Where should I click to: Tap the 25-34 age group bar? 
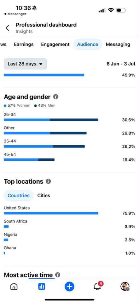pos(51,120)
